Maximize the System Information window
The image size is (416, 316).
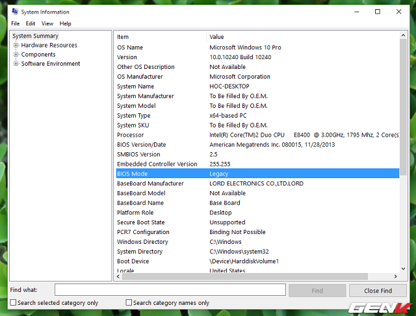pyautogui.click(x=378, y=12)
